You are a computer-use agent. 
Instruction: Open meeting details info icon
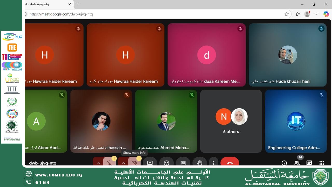pyautogui.click(x=284, y=163)
